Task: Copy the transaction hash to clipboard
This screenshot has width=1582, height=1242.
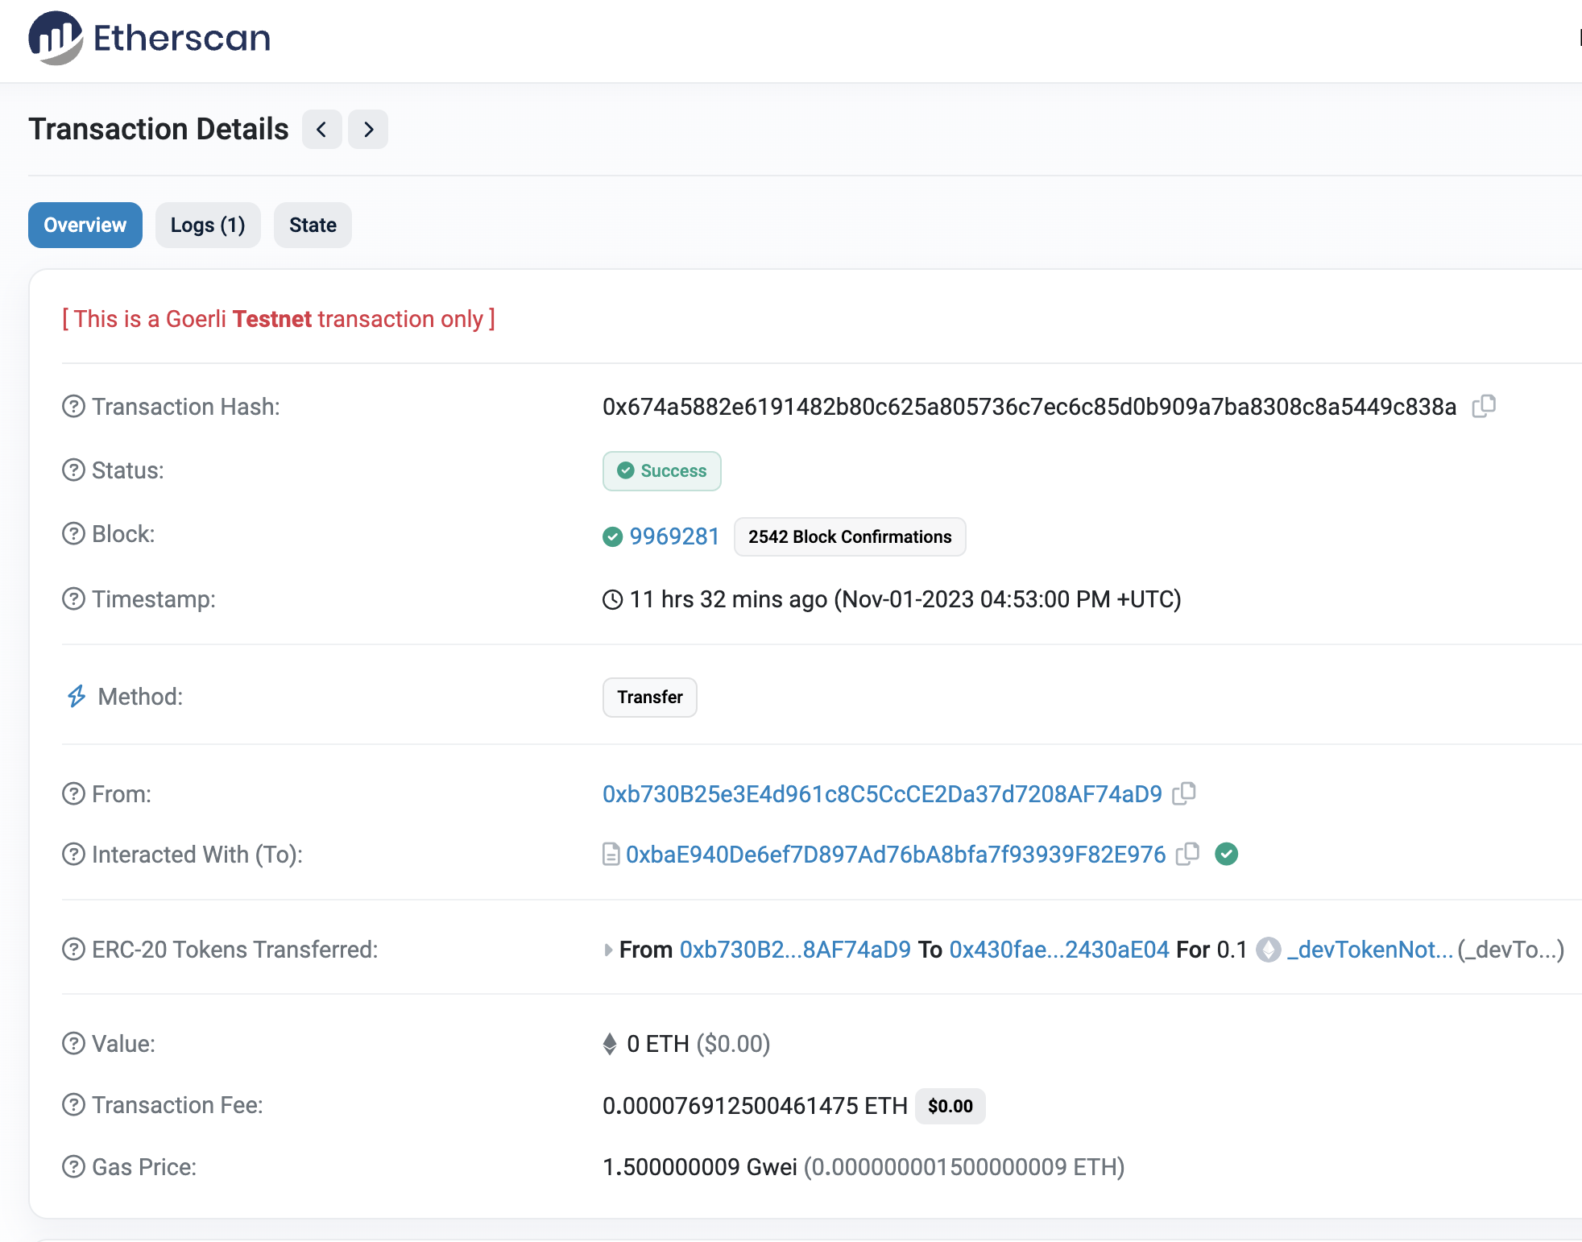Action: point(1484,406)
